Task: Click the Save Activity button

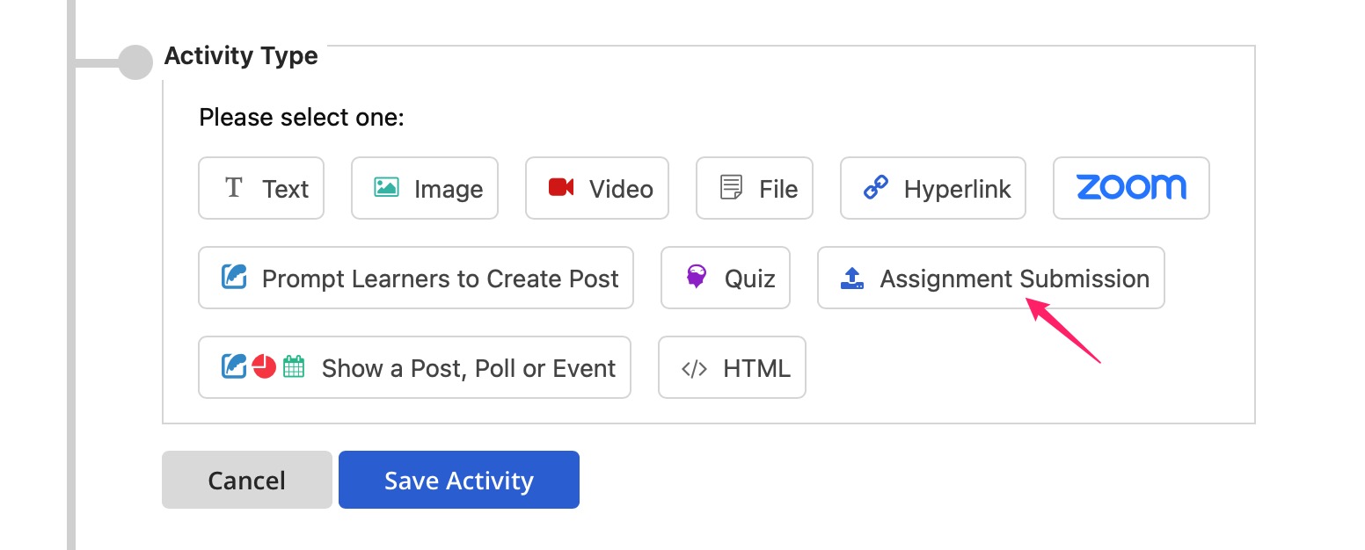Action: coord(459,480)
